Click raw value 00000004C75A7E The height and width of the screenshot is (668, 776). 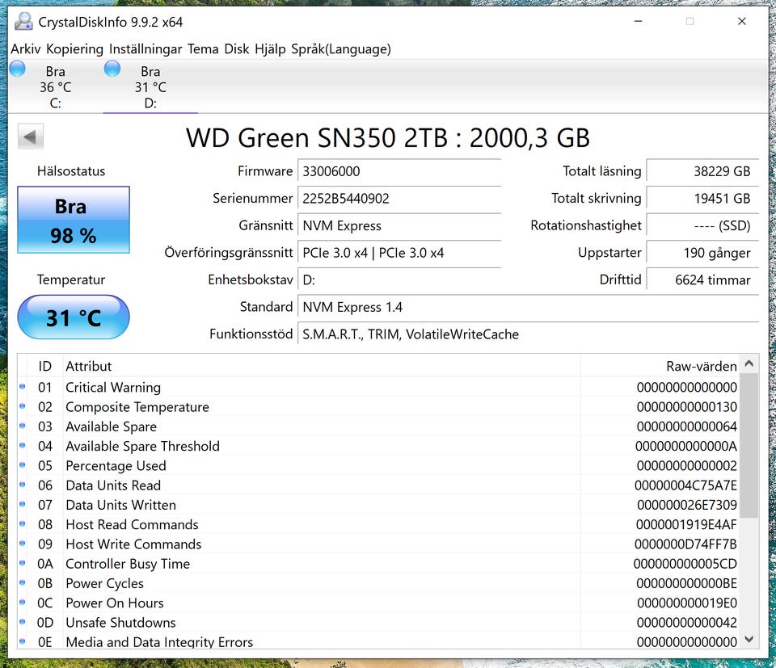[x=685, y=485]
